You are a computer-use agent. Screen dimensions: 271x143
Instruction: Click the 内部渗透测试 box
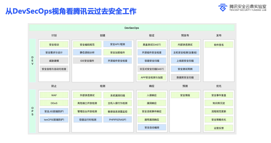click(x=185, y=44)
